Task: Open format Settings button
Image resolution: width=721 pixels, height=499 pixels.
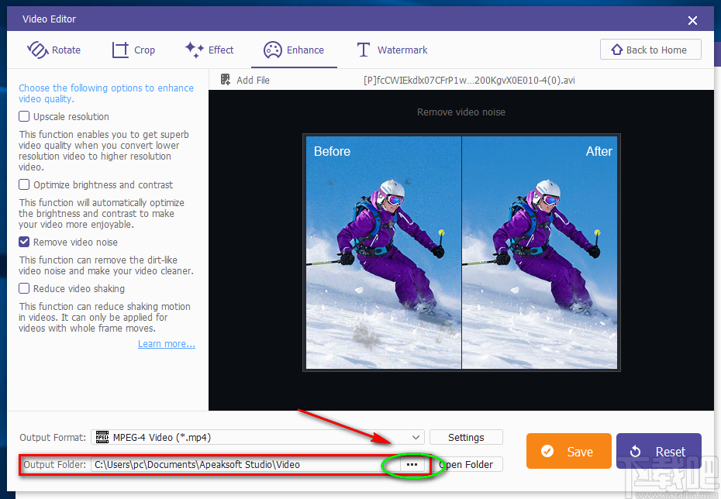Action: click(x=466, y=438)
